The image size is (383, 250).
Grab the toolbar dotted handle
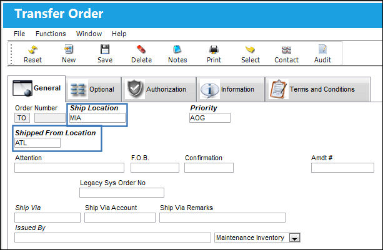click(x=11, y=54)
